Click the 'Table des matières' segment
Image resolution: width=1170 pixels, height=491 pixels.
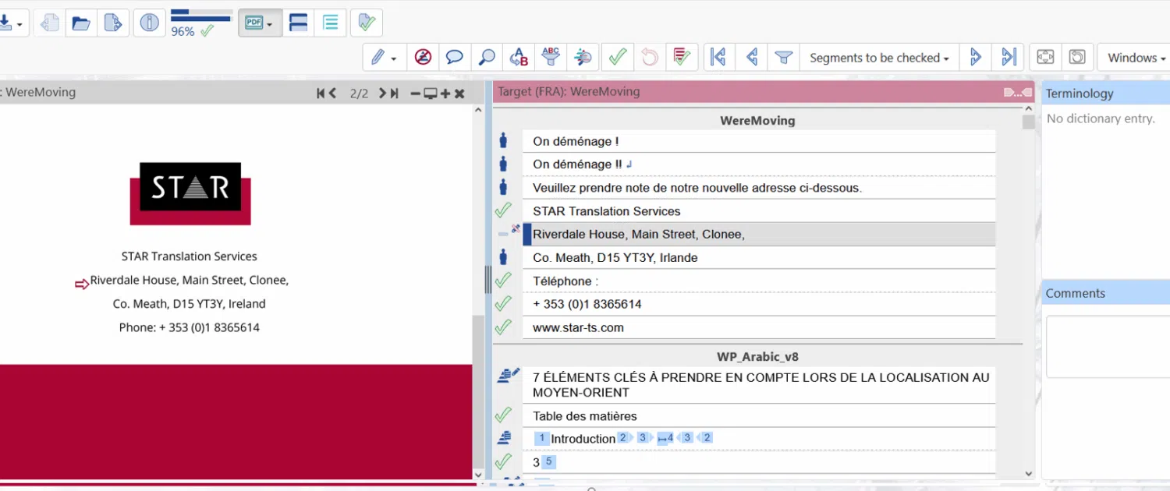[759, 415]
